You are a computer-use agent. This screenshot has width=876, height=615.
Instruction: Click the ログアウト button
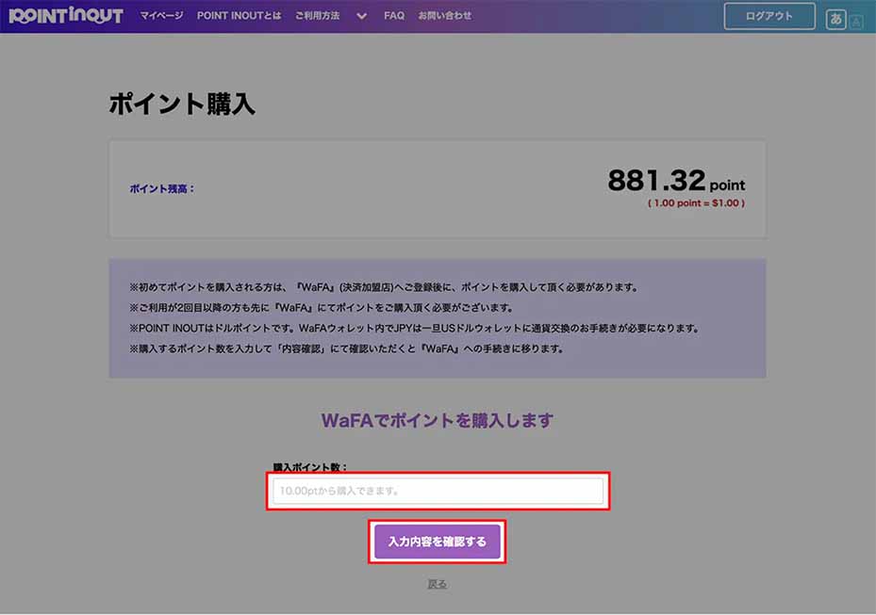(769, 16)
